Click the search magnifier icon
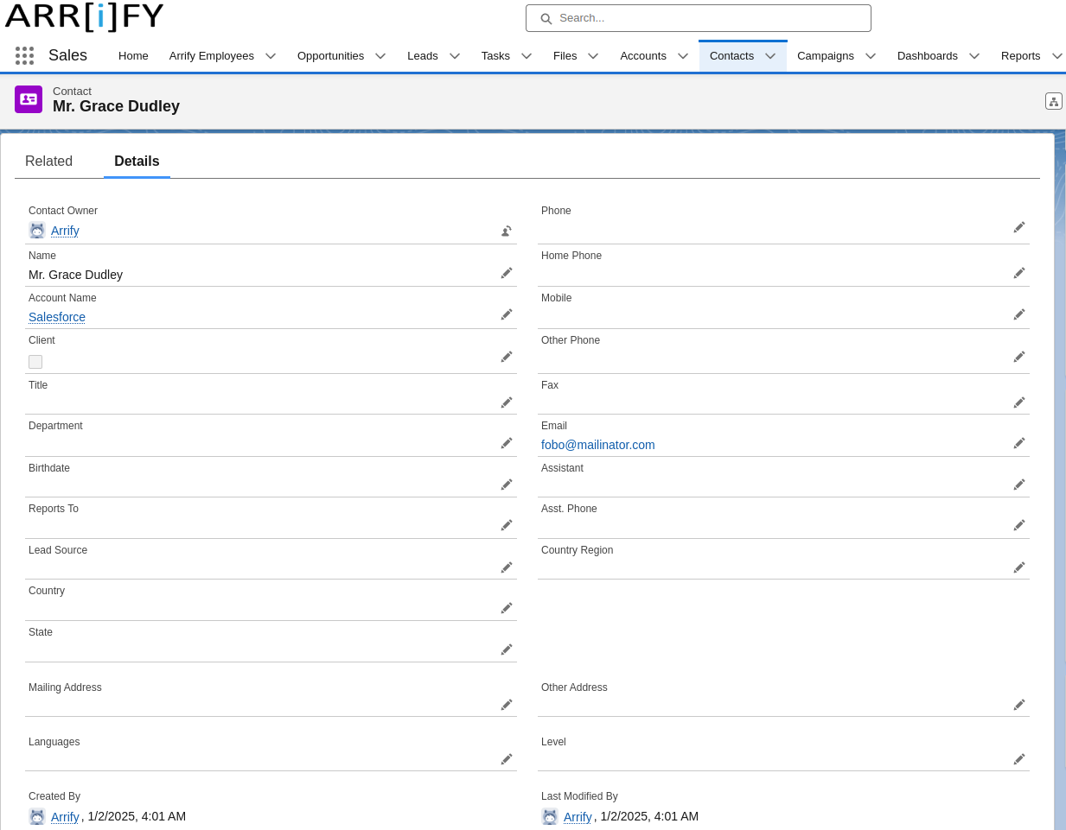1066x830 pixels. [x=546, y=17]
